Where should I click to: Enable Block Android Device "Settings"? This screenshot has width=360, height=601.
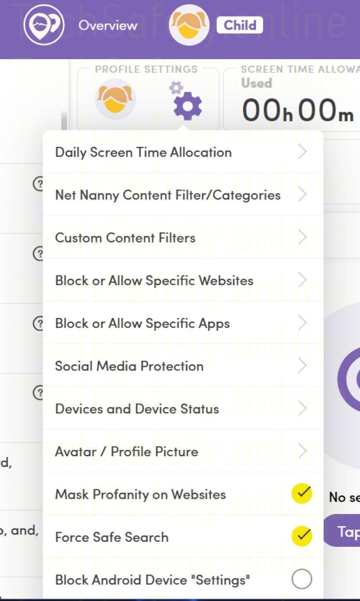pyautogui.click(x=302, y=579)
